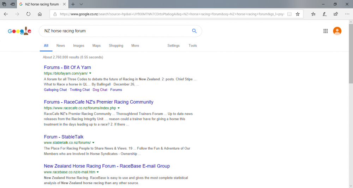Switch to the Images tab

pyautogui.click(x=79, y=46)
